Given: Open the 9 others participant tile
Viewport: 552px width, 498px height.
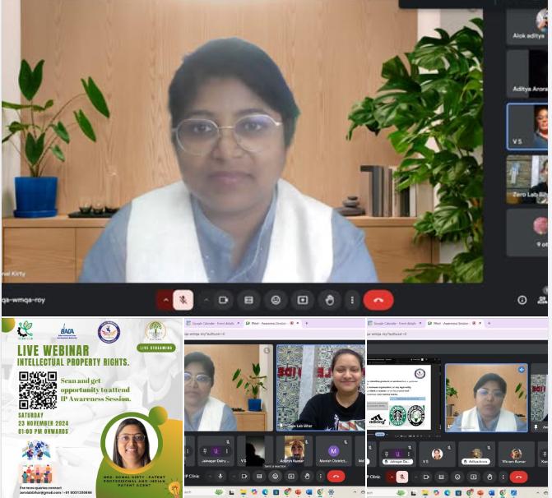Looking at the screenshot, I should click(x=527, y=232).
